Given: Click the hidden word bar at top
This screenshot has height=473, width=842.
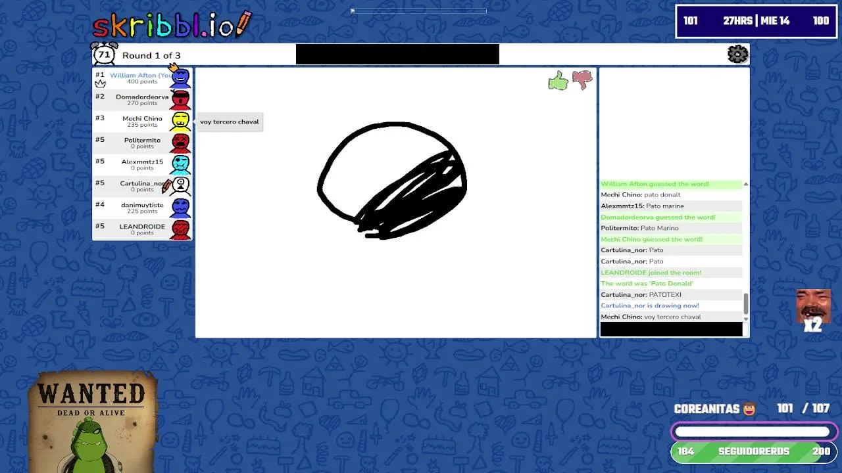Looking at the screenshot, I should click(397, 54).
